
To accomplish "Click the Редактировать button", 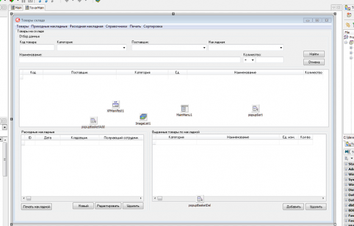I will (x=108, y=206).
